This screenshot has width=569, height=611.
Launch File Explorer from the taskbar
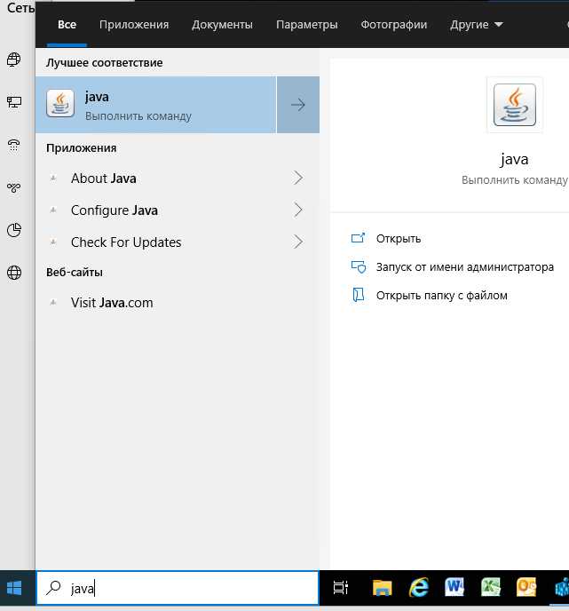tap(382, 588)
